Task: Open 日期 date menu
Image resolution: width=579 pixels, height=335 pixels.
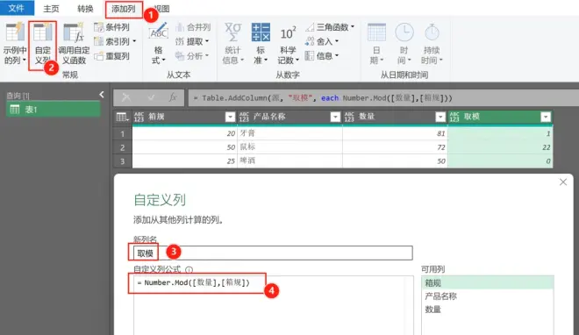Action: (x=376, y=44)
